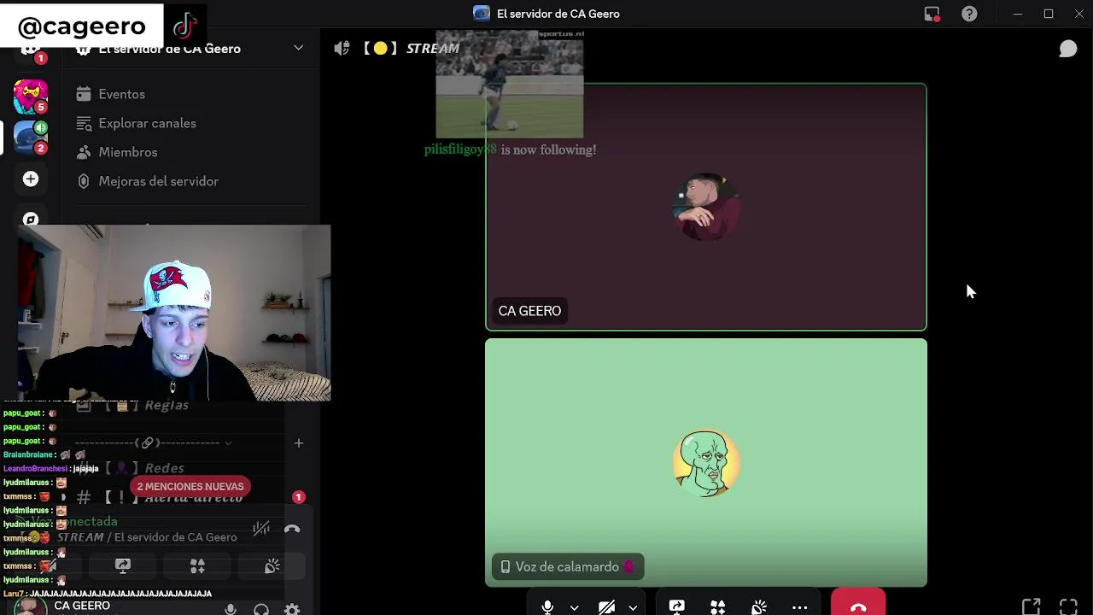Viewport: 1093px width, 615px height.
Task: Click the STREAM voice channel title
Action: [x=433, y=48]
